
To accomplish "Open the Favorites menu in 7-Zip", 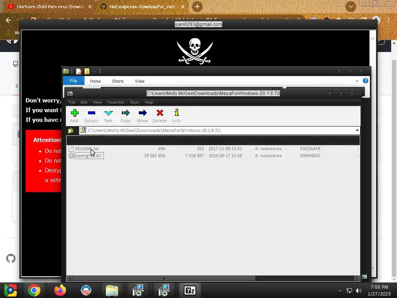I will point(116,102).
